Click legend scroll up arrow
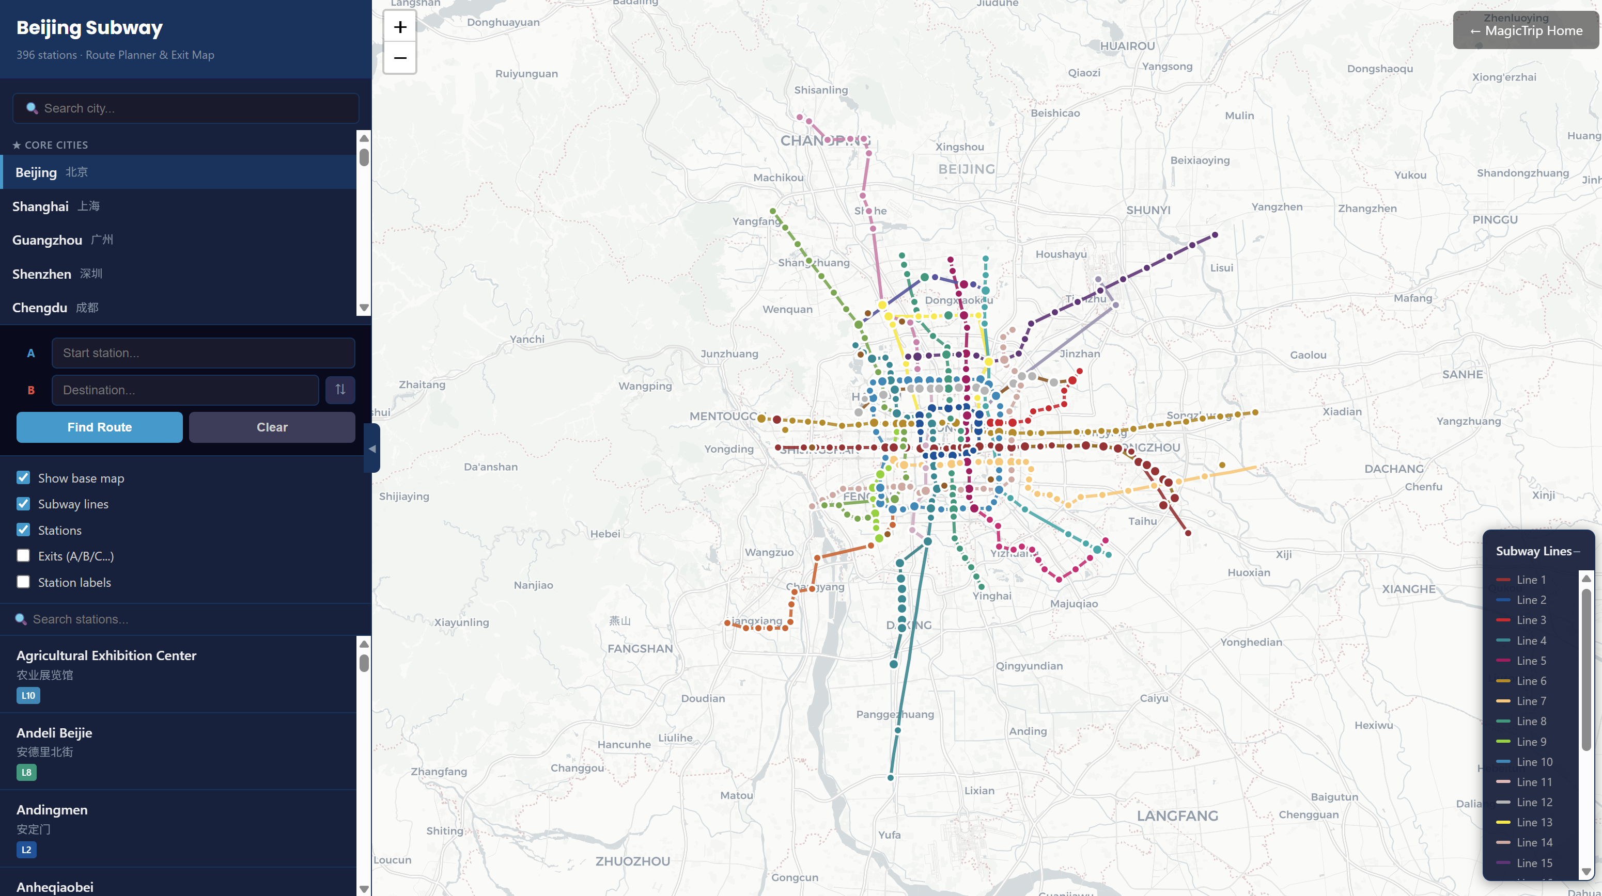The width and height of the screenshot is (1602, 896). tap(1587, 579)
